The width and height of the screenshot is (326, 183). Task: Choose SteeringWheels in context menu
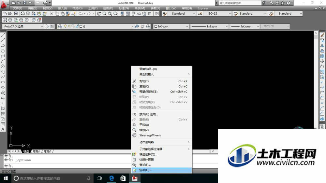tap(162, 135)
